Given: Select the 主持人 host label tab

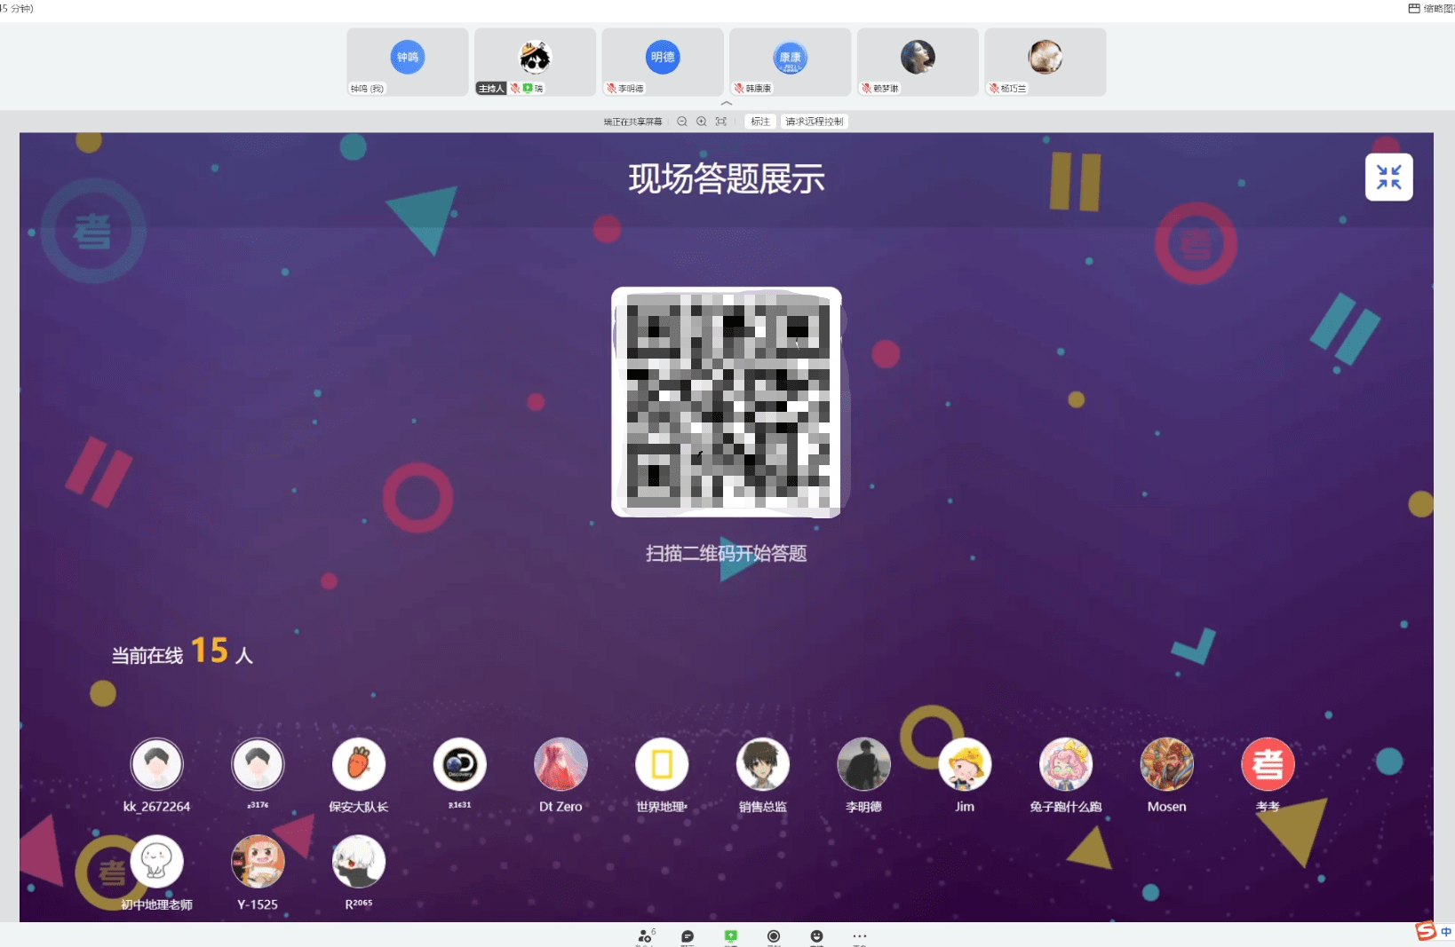Looking at the screenshot, I should (x=491, y=88).
